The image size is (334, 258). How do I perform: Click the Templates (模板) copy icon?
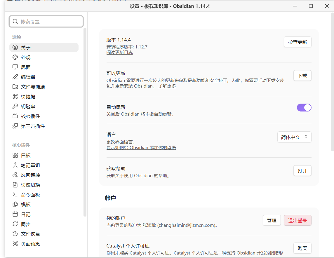click(x=15, y=204)
